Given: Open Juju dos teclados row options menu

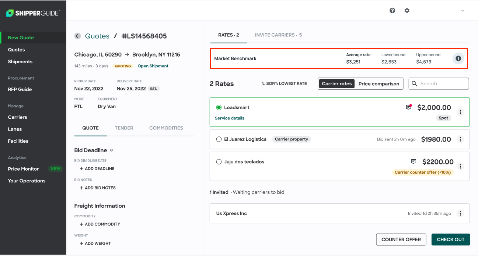Looking at the screenshot, I should 460,166.
